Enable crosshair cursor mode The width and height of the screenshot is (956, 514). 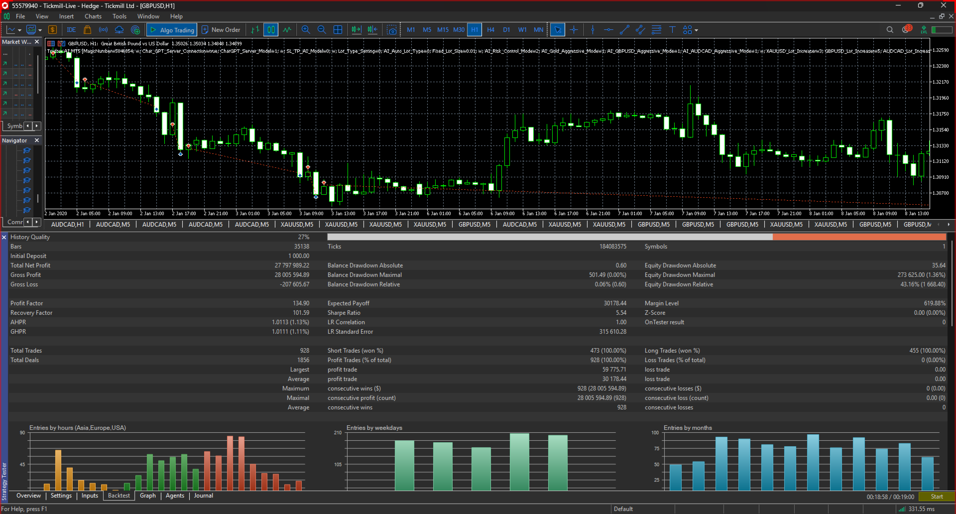coord(574,30)
